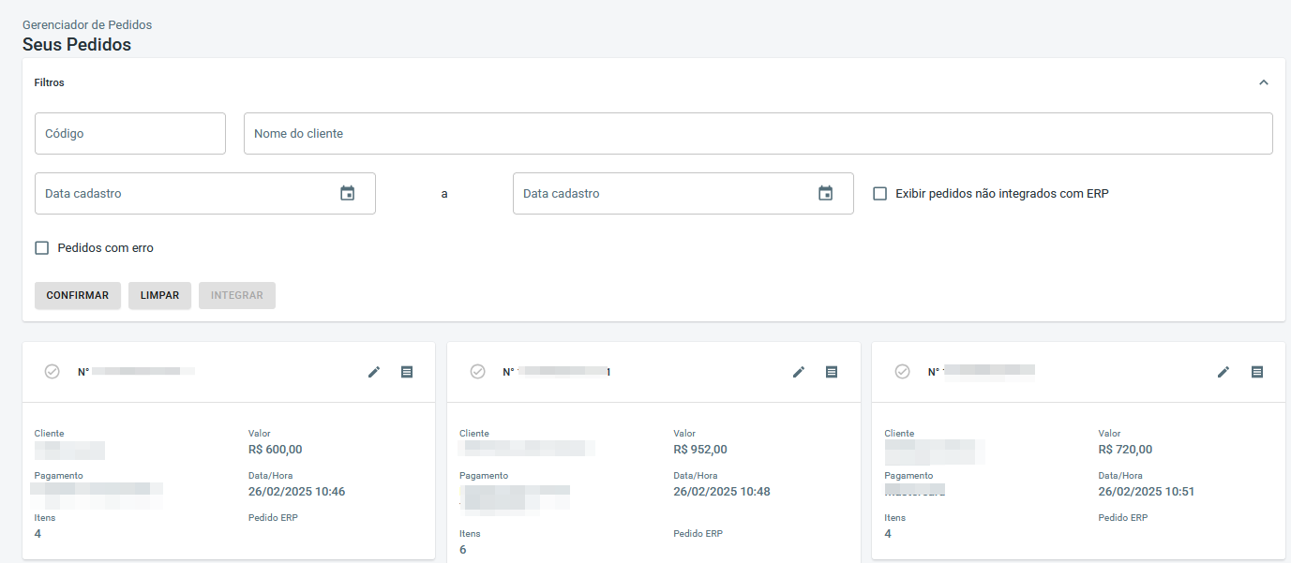1291x563 pixels.
Task: Click the LIMPAR button
Action: click(x=159, y=295)
